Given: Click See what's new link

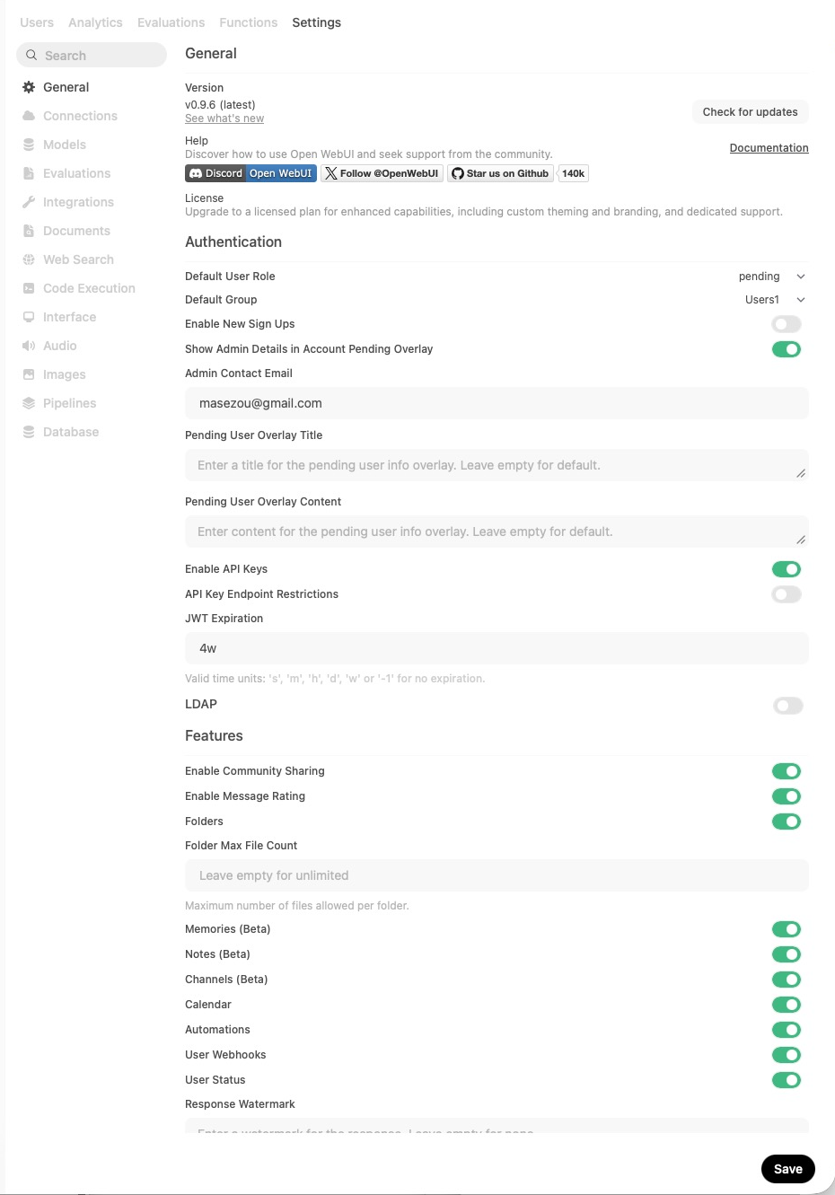Looking at the screenshot, I should (224, 119).
